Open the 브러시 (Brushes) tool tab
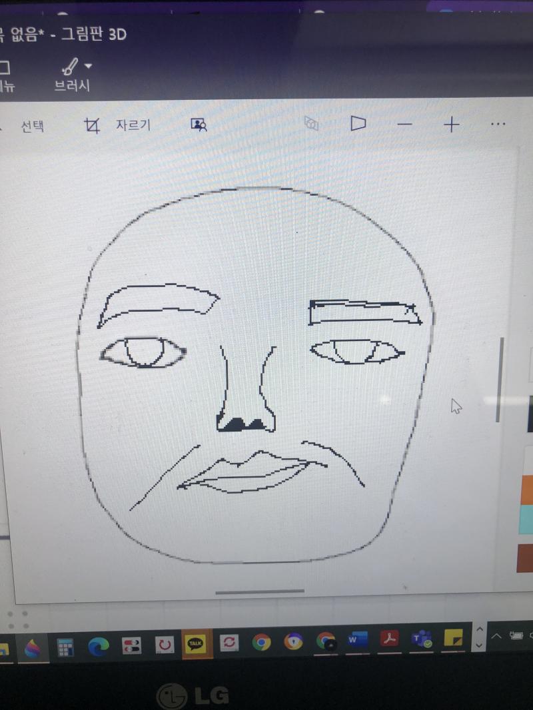533x710 pixels. 71,76
